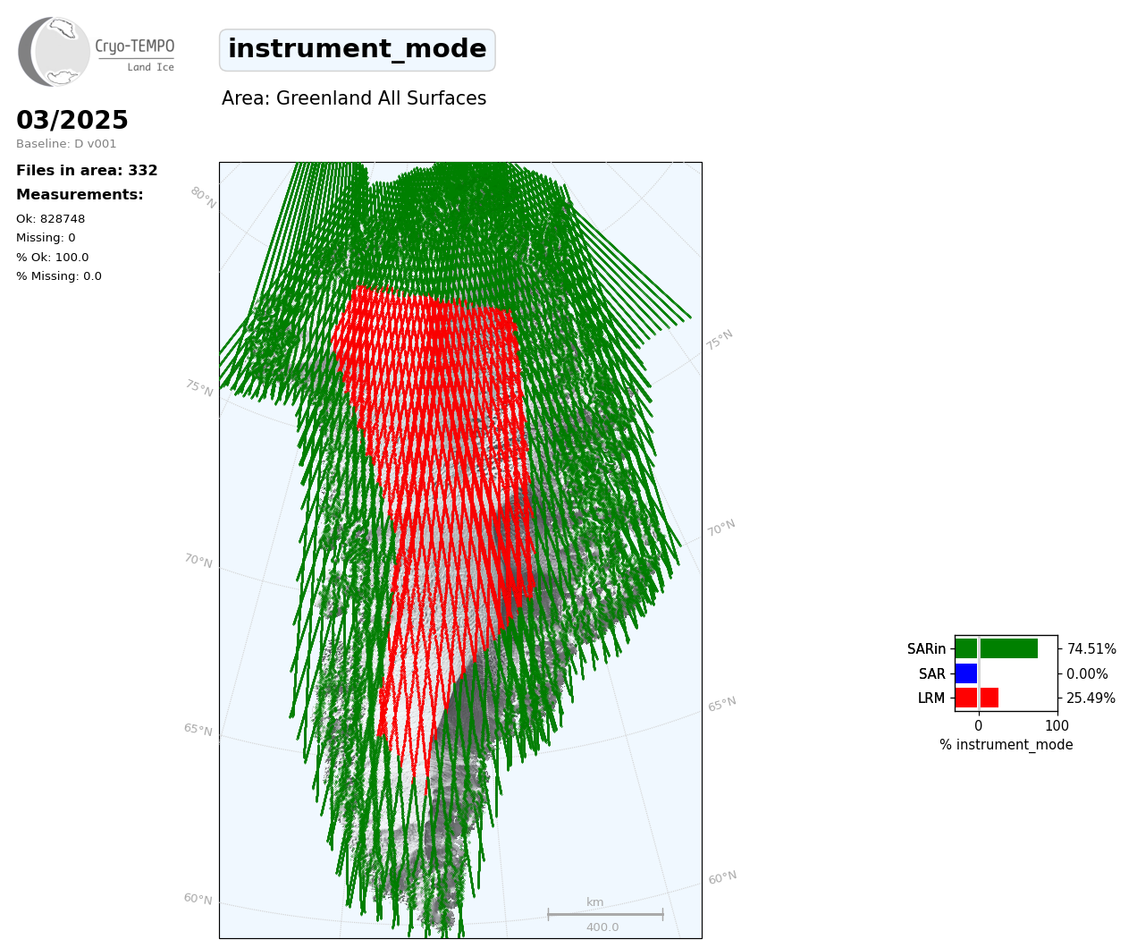Click the SAR legend label

pos(932,674)
